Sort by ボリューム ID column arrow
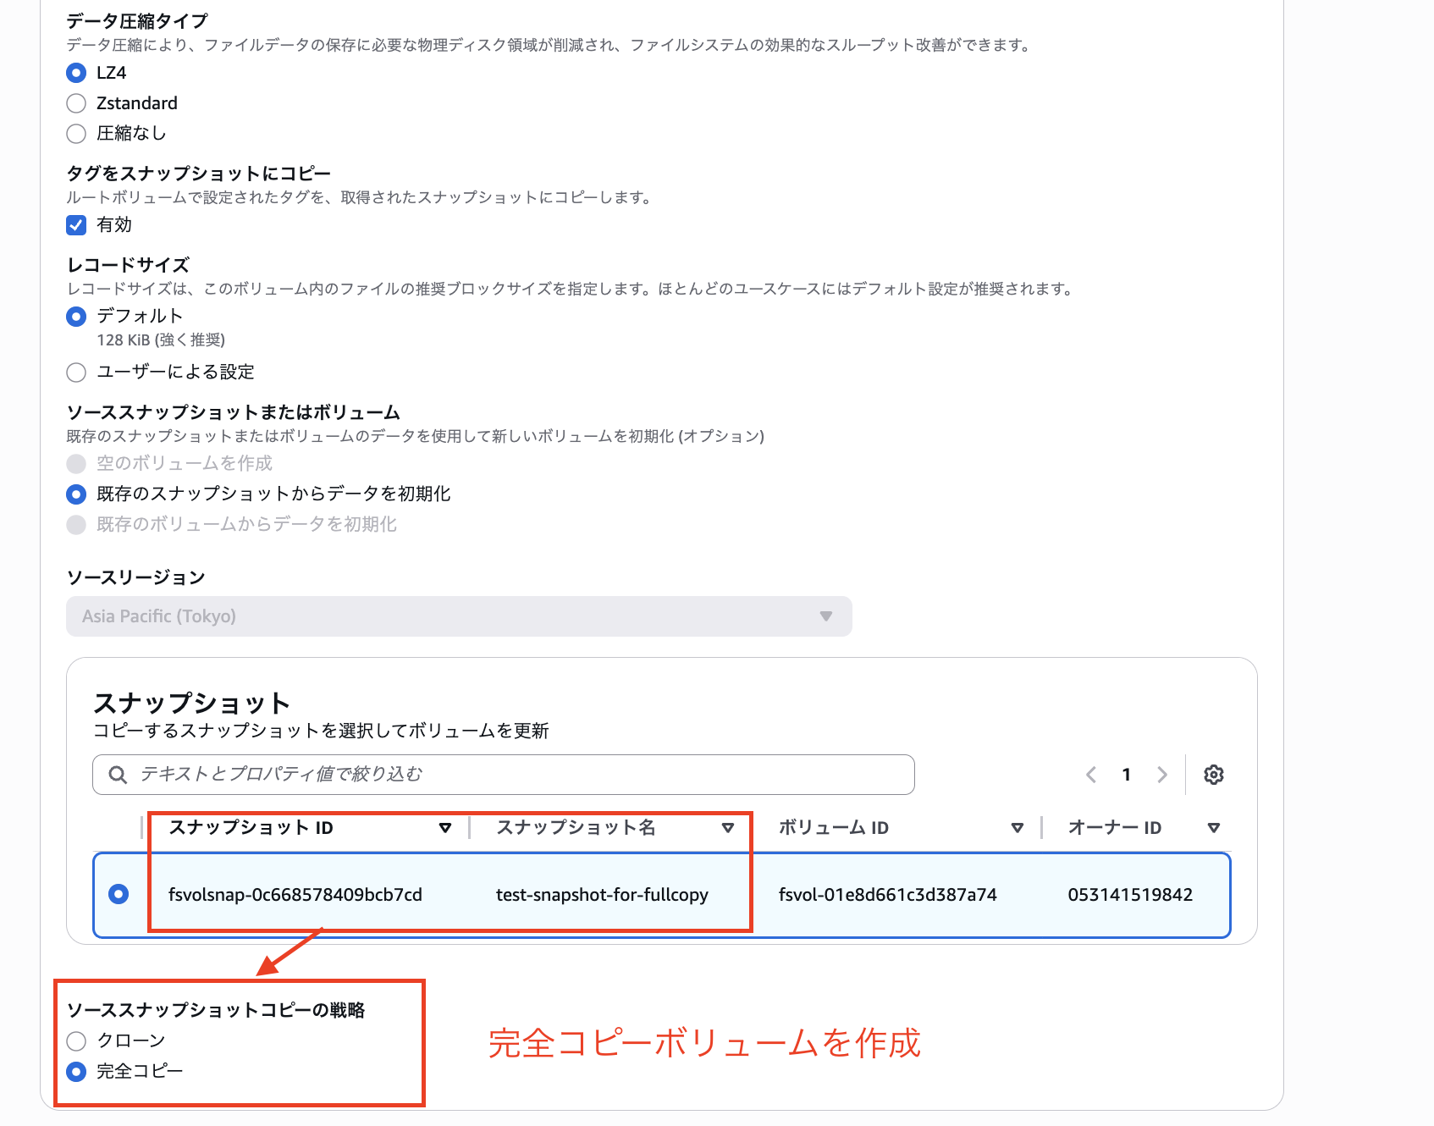This screenshot has width=1434, height=1126. pos(1018,828)
